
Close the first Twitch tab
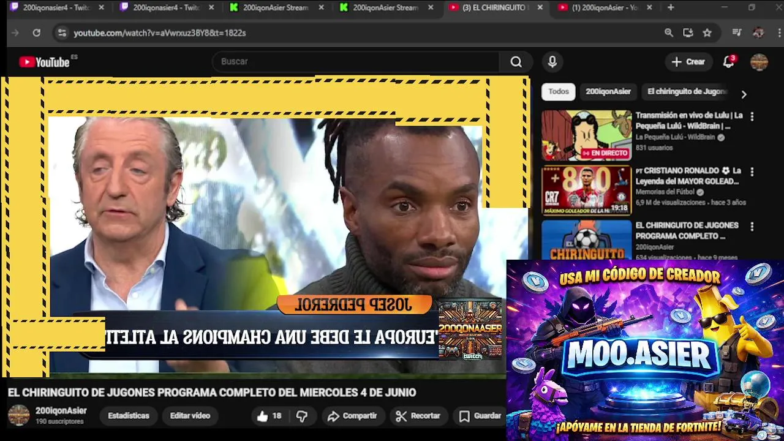point(101,8)
